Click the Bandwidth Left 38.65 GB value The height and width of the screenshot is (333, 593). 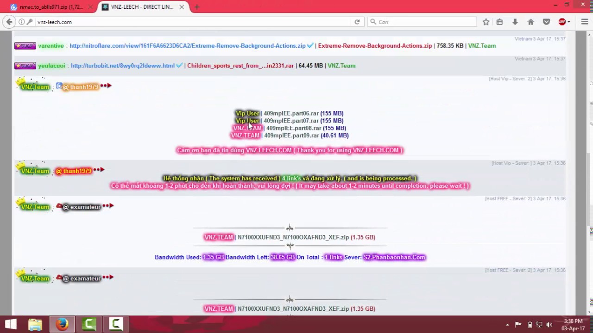pyautogui.click(x=283, y=257)
